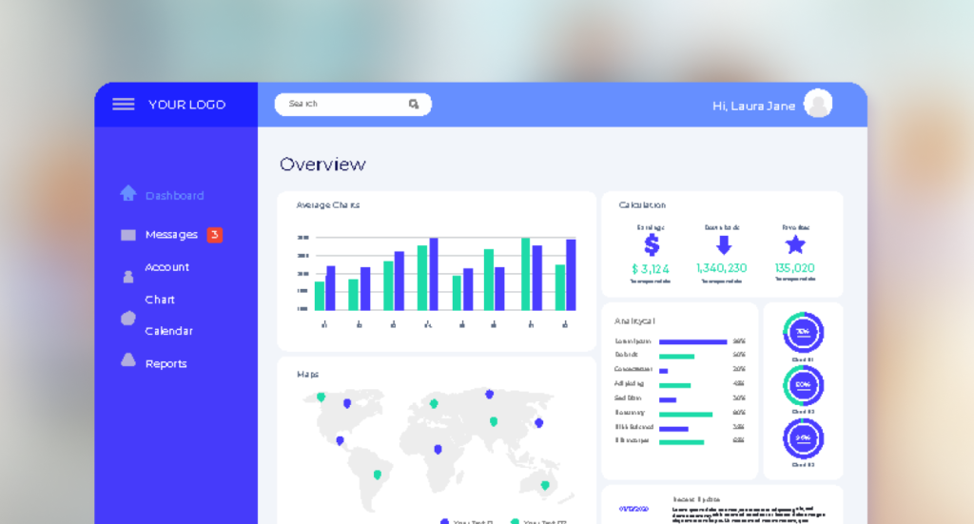974x524 pixels.
Task: Click the magnifier icon in the search box
Action: pyautogui.click(x=414, y=105)
